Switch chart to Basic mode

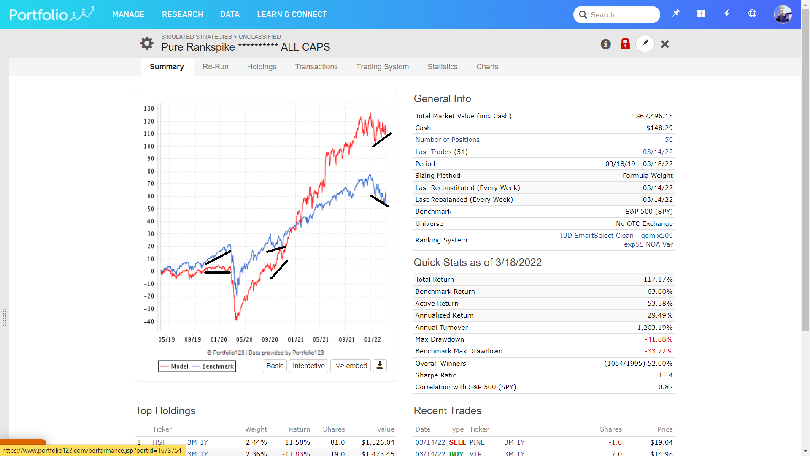click(275, 366)
